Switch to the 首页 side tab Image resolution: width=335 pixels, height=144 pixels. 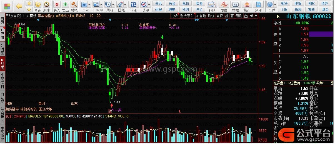[x=2, y=20]
